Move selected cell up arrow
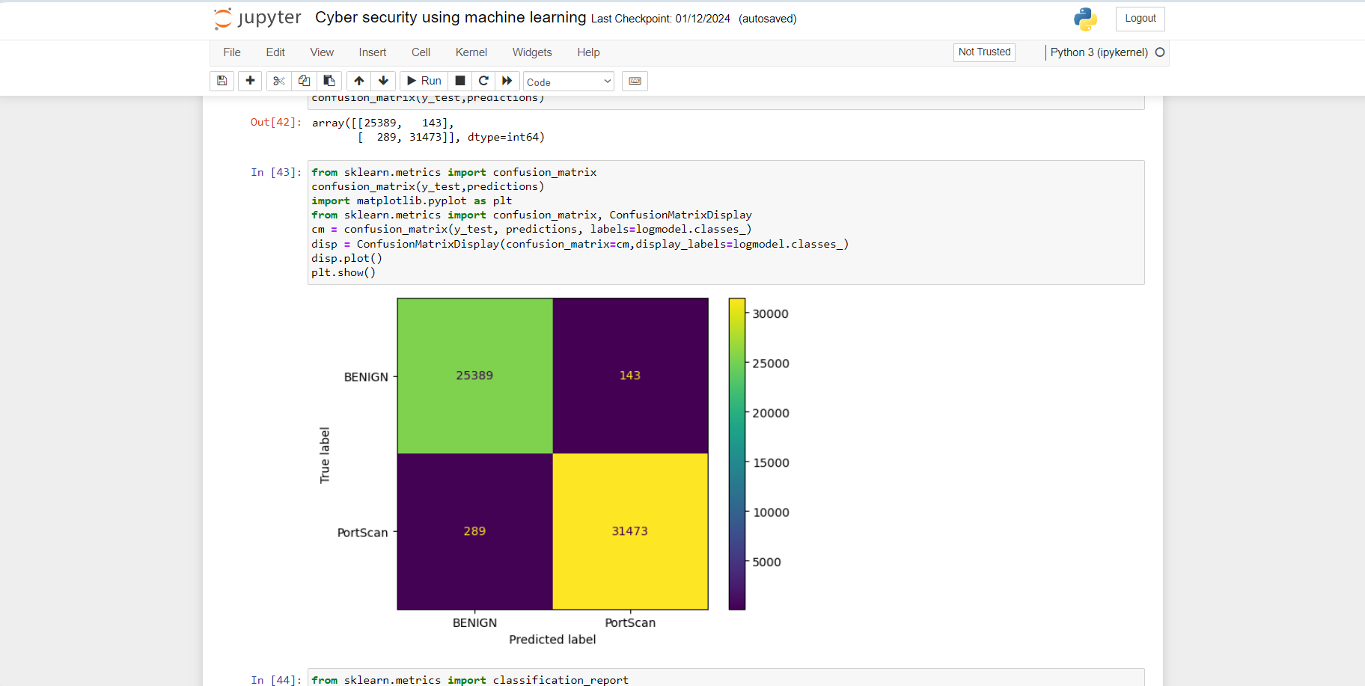 (359, 81)
